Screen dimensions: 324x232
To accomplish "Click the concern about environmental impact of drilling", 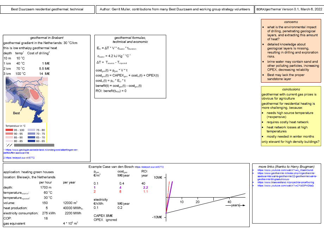I will click(x=292, y=33).
